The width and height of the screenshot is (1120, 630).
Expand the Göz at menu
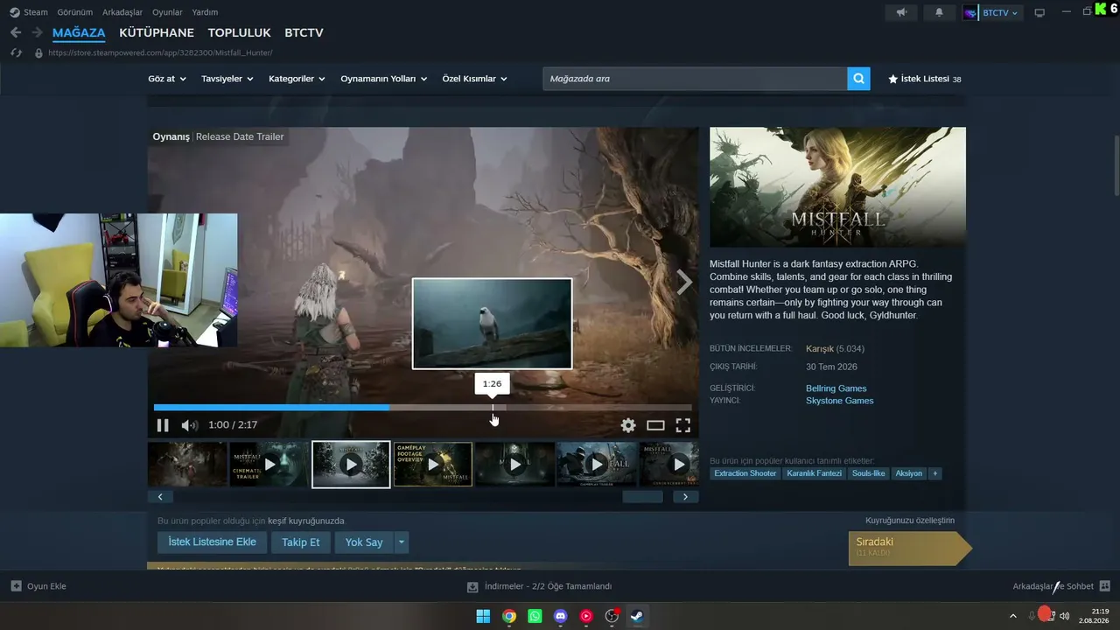click(167, 79)
